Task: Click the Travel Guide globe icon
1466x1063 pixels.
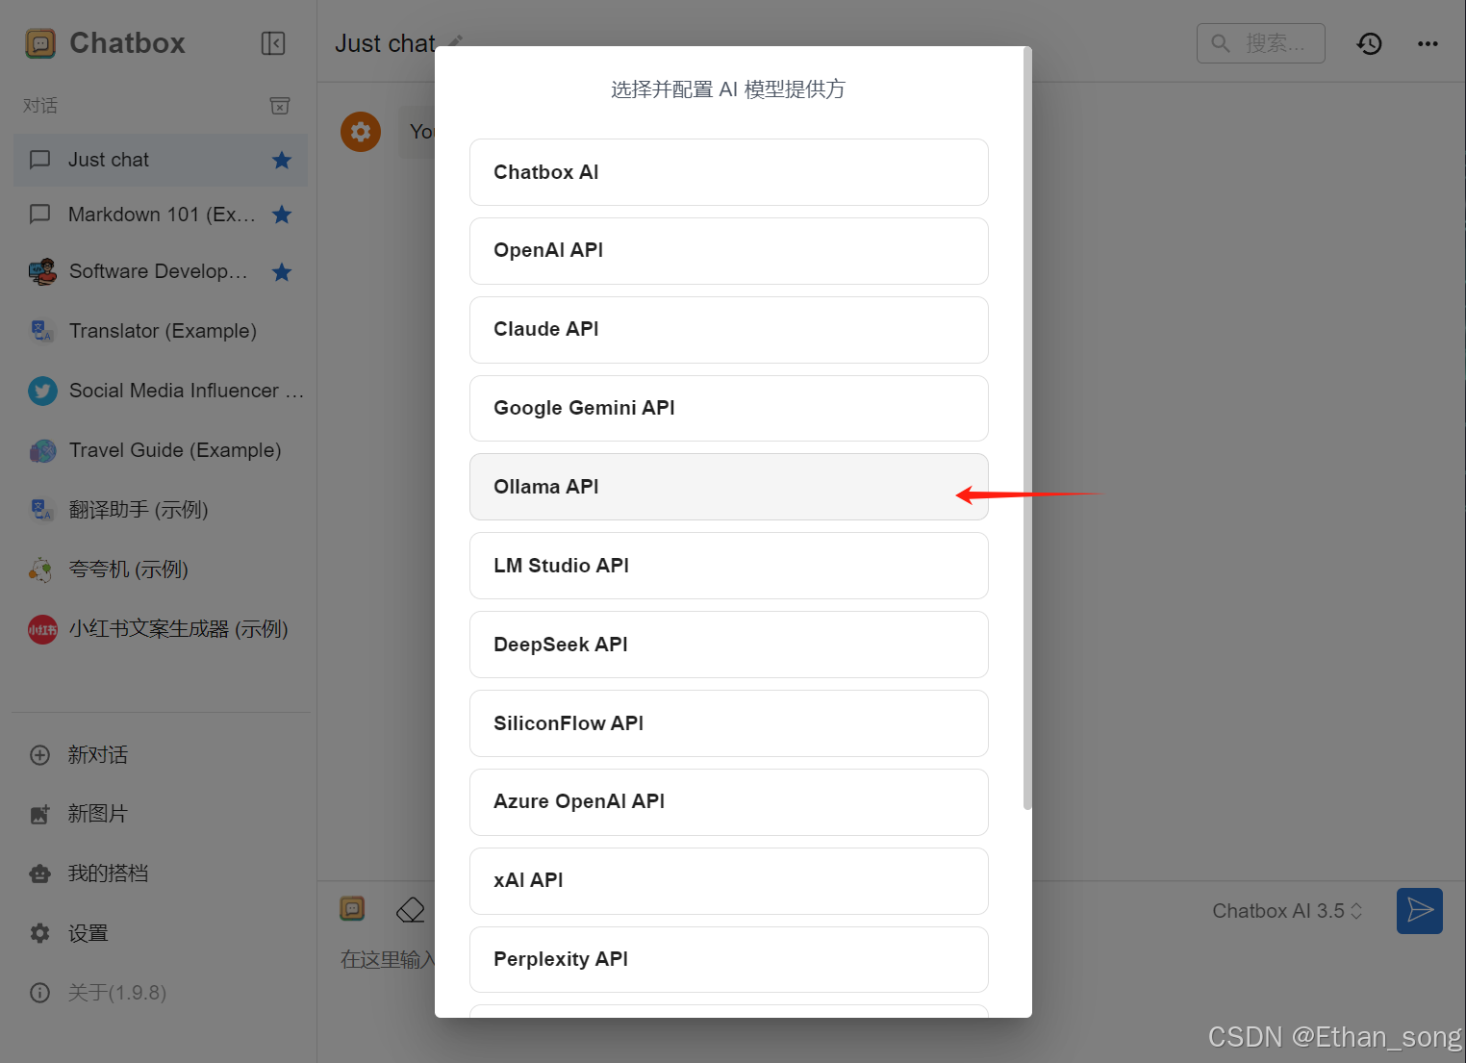Action: tap(42, 450)
